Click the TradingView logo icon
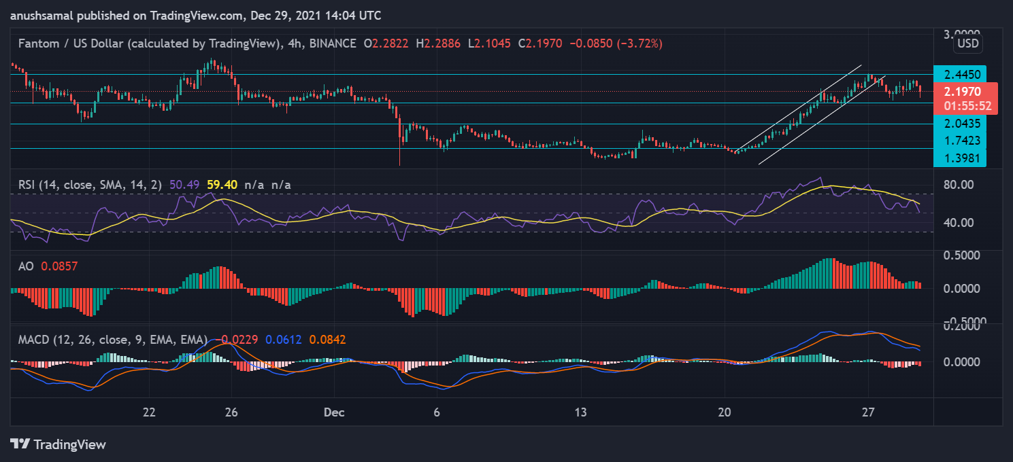The width and height of the screenshot is (1013, 462). [x=20, y=444]
